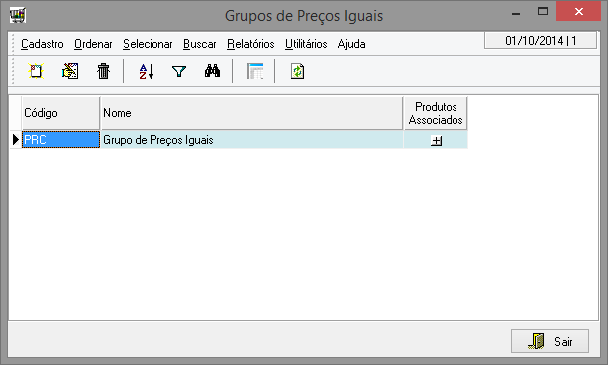Click the trash can delete icon

coord(103,71)
